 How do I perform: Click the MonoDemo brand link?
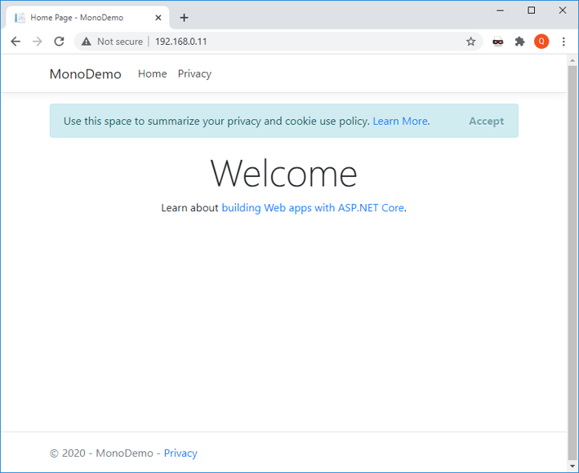point(85,74)
